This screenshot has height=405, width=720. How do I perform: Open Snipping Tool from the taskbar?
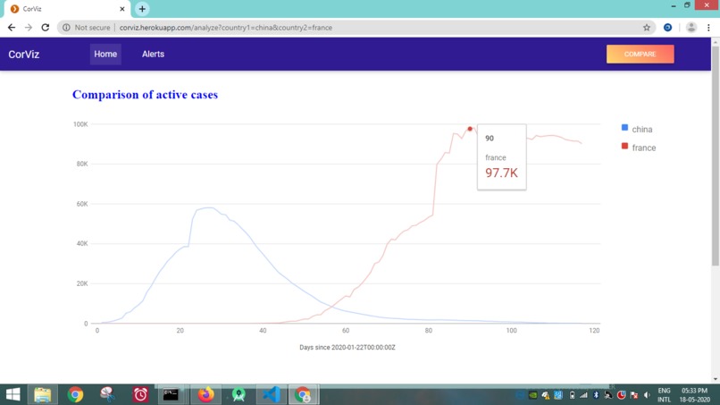tap(107, 394)
